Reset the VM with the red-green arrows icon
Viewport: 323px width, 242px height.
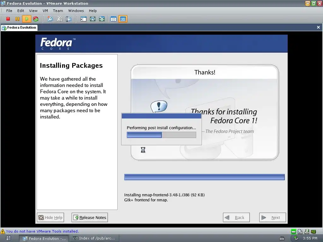click(36, 19)
